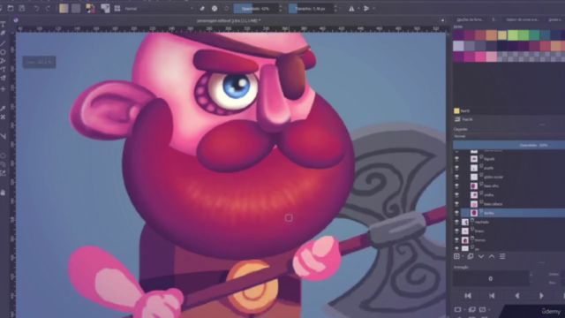The height and width of the screenshot is (318, 565).
Task: Open the Opções da ferramenta docker tab
Action: coord(470,19)
